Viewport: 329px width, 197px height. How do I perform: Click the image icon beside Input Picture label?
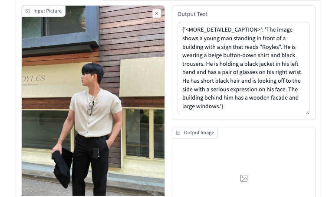pyautogui.click(x=27, y=11)
